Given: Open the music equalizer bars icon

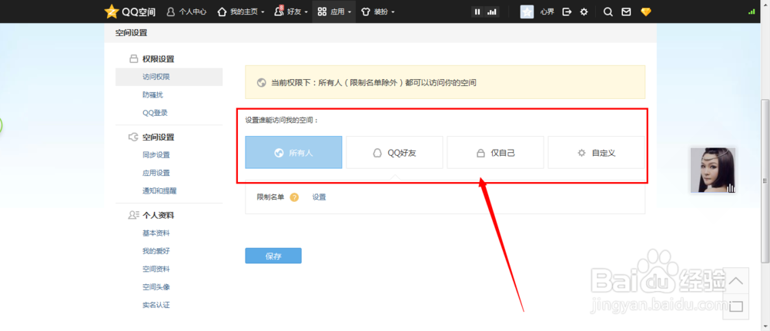Looking at the screenshot, I should coord(491,12).
